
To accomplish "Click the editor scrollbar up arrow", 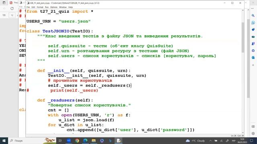I will (x=243, y=10).
